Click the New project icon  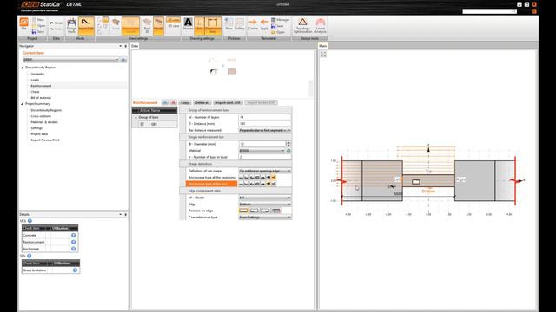tap(38, 20)
